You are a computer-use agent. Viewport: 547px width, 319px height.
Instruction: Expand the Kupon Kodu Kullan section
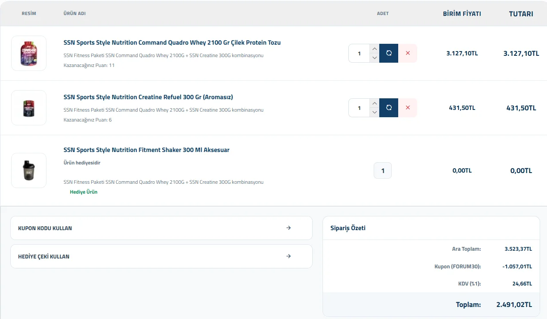coord(161,228)
